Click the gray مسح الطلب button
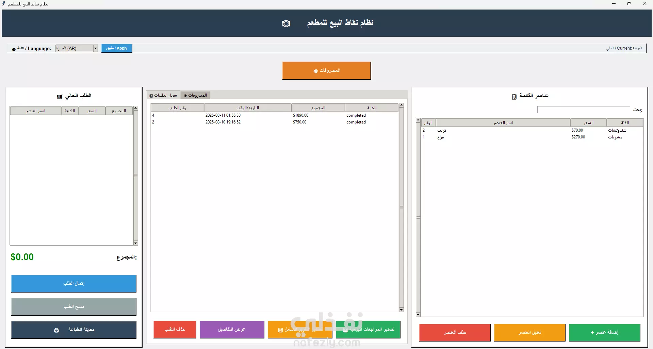 74,307
